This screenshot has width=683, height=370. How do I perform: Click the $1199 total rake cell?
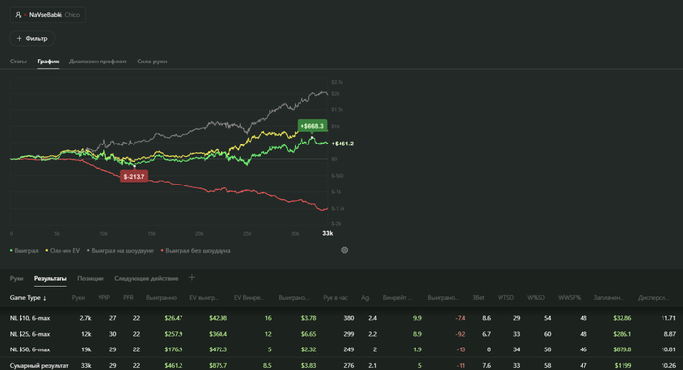point(623,366)
